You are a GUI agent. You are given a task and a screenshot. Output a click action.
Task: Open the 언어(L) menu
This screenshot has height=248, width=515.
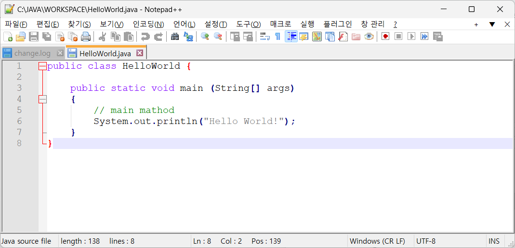(184, 24)
